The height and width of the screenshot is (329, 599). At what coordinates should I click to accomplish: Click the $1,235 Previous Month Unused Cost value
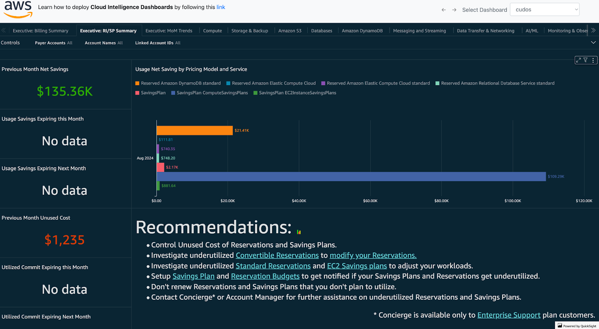point(65,240)
